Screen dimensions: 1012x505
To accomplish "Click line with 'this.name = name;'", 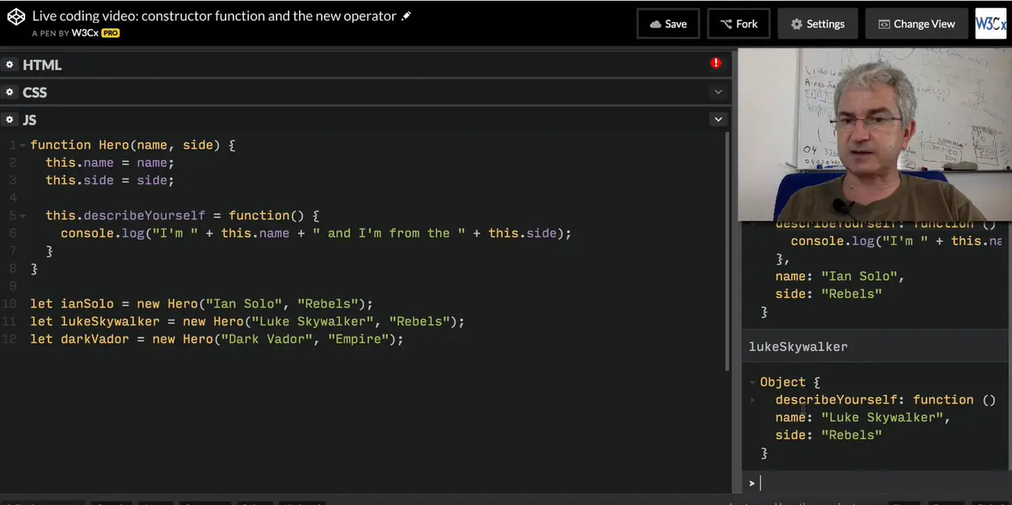I will (110, 162).
